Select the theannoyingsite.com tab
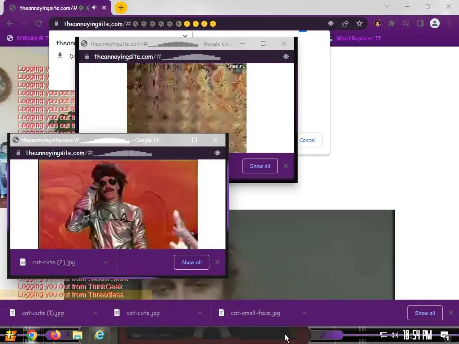This screenshot has height=344, width=459. point(48,8)
